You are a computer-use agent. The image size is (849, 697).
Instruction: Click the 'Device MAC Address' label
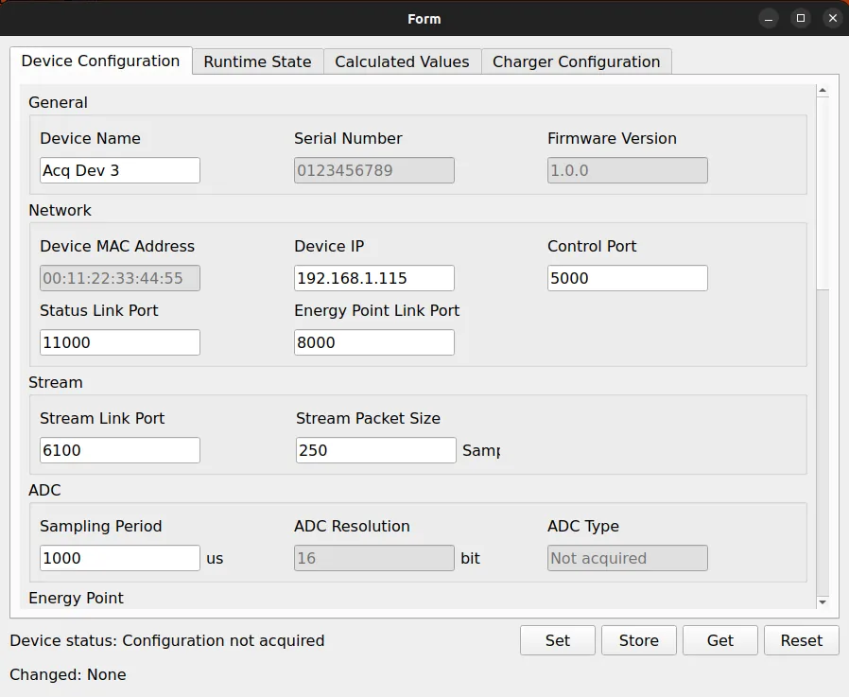click(x=117, y=246)
